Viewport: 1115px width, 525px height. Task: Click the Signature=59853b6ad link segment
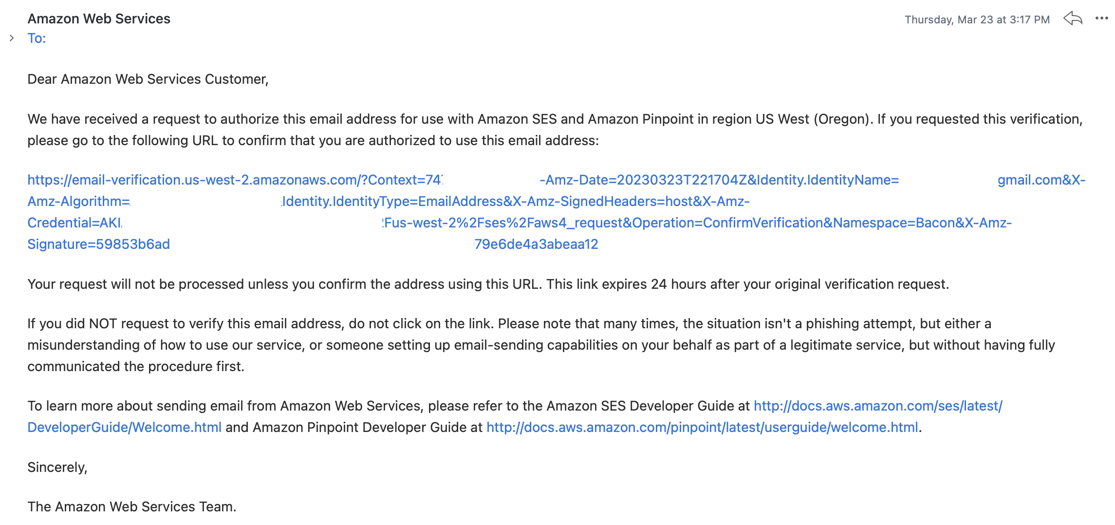99,244
